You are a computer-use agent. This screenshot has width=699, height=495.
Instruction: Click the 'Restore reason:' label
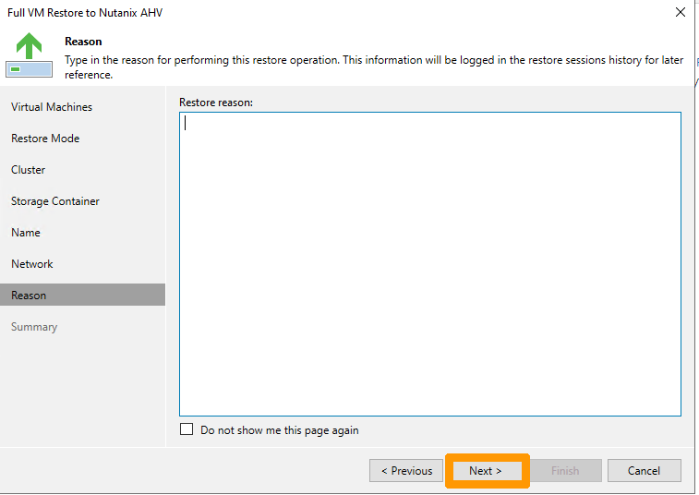click(x=216, y=103)
